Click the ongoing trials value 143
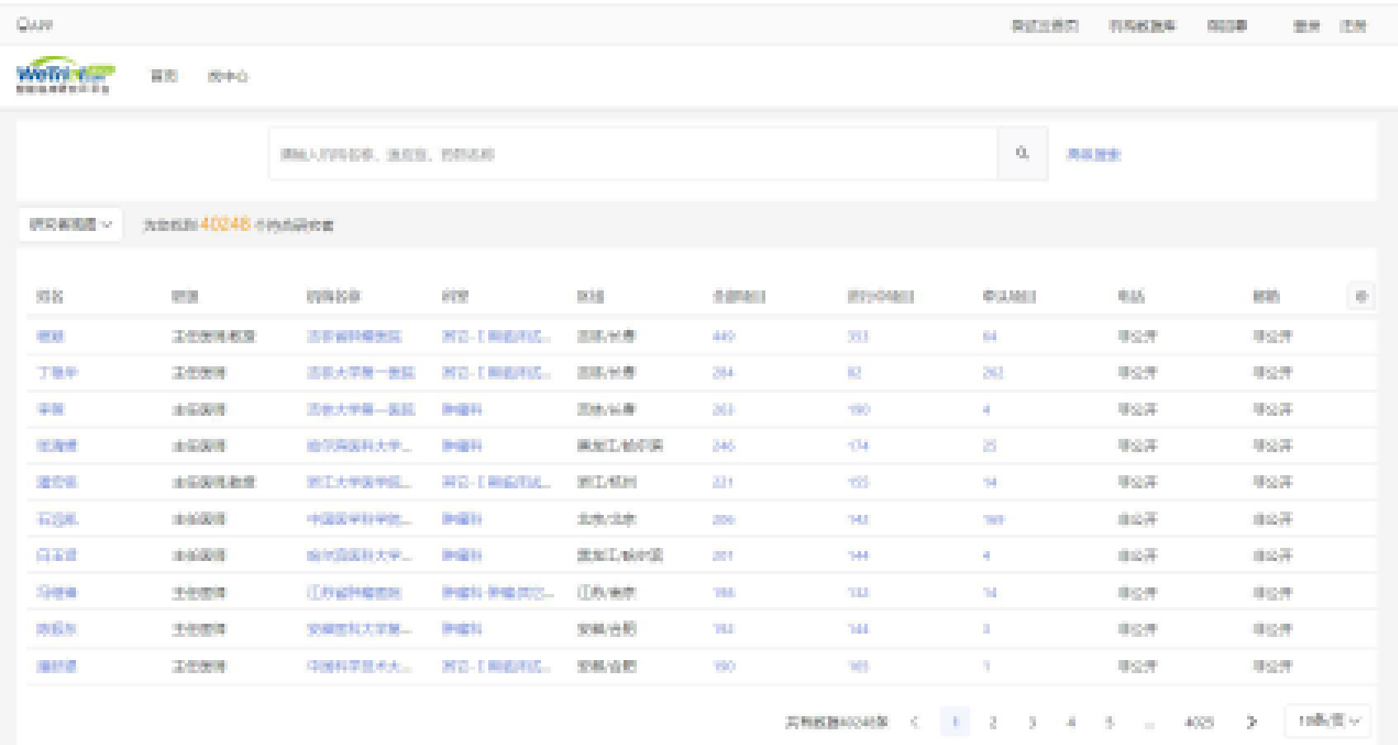This screenshot has height=745, width=1398. pyautogui.click(x=859, y=519)
